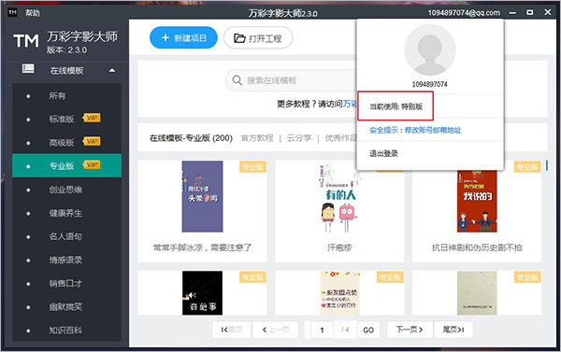Select 名人语句 category

click(67, 236)
